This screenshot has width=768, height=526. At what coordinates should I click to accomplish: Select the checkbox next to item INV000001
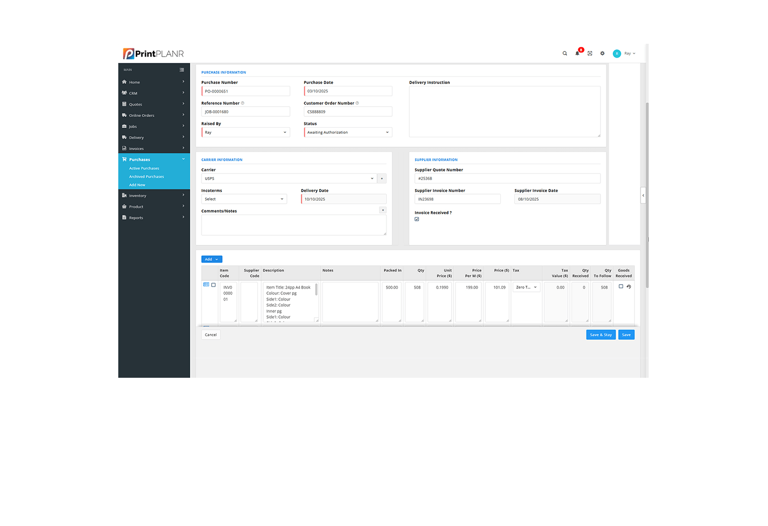point(213,284)
